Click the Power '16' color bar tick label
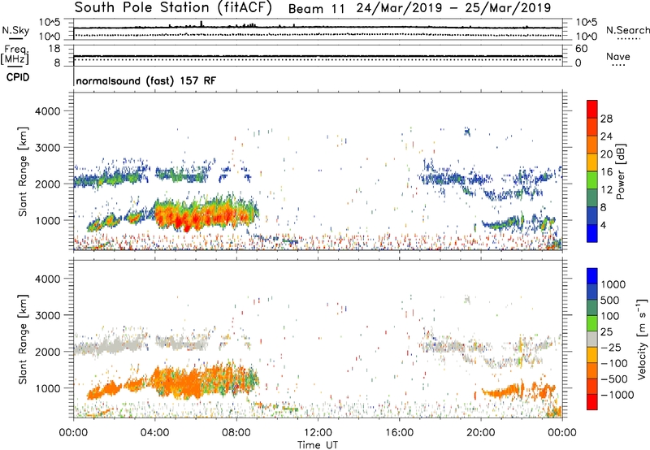650x450 pixels. click(606, 172)
